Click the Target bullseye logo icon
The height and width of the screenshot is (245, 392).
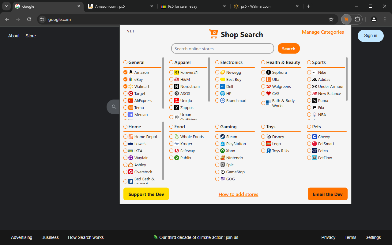coord(131,93)
